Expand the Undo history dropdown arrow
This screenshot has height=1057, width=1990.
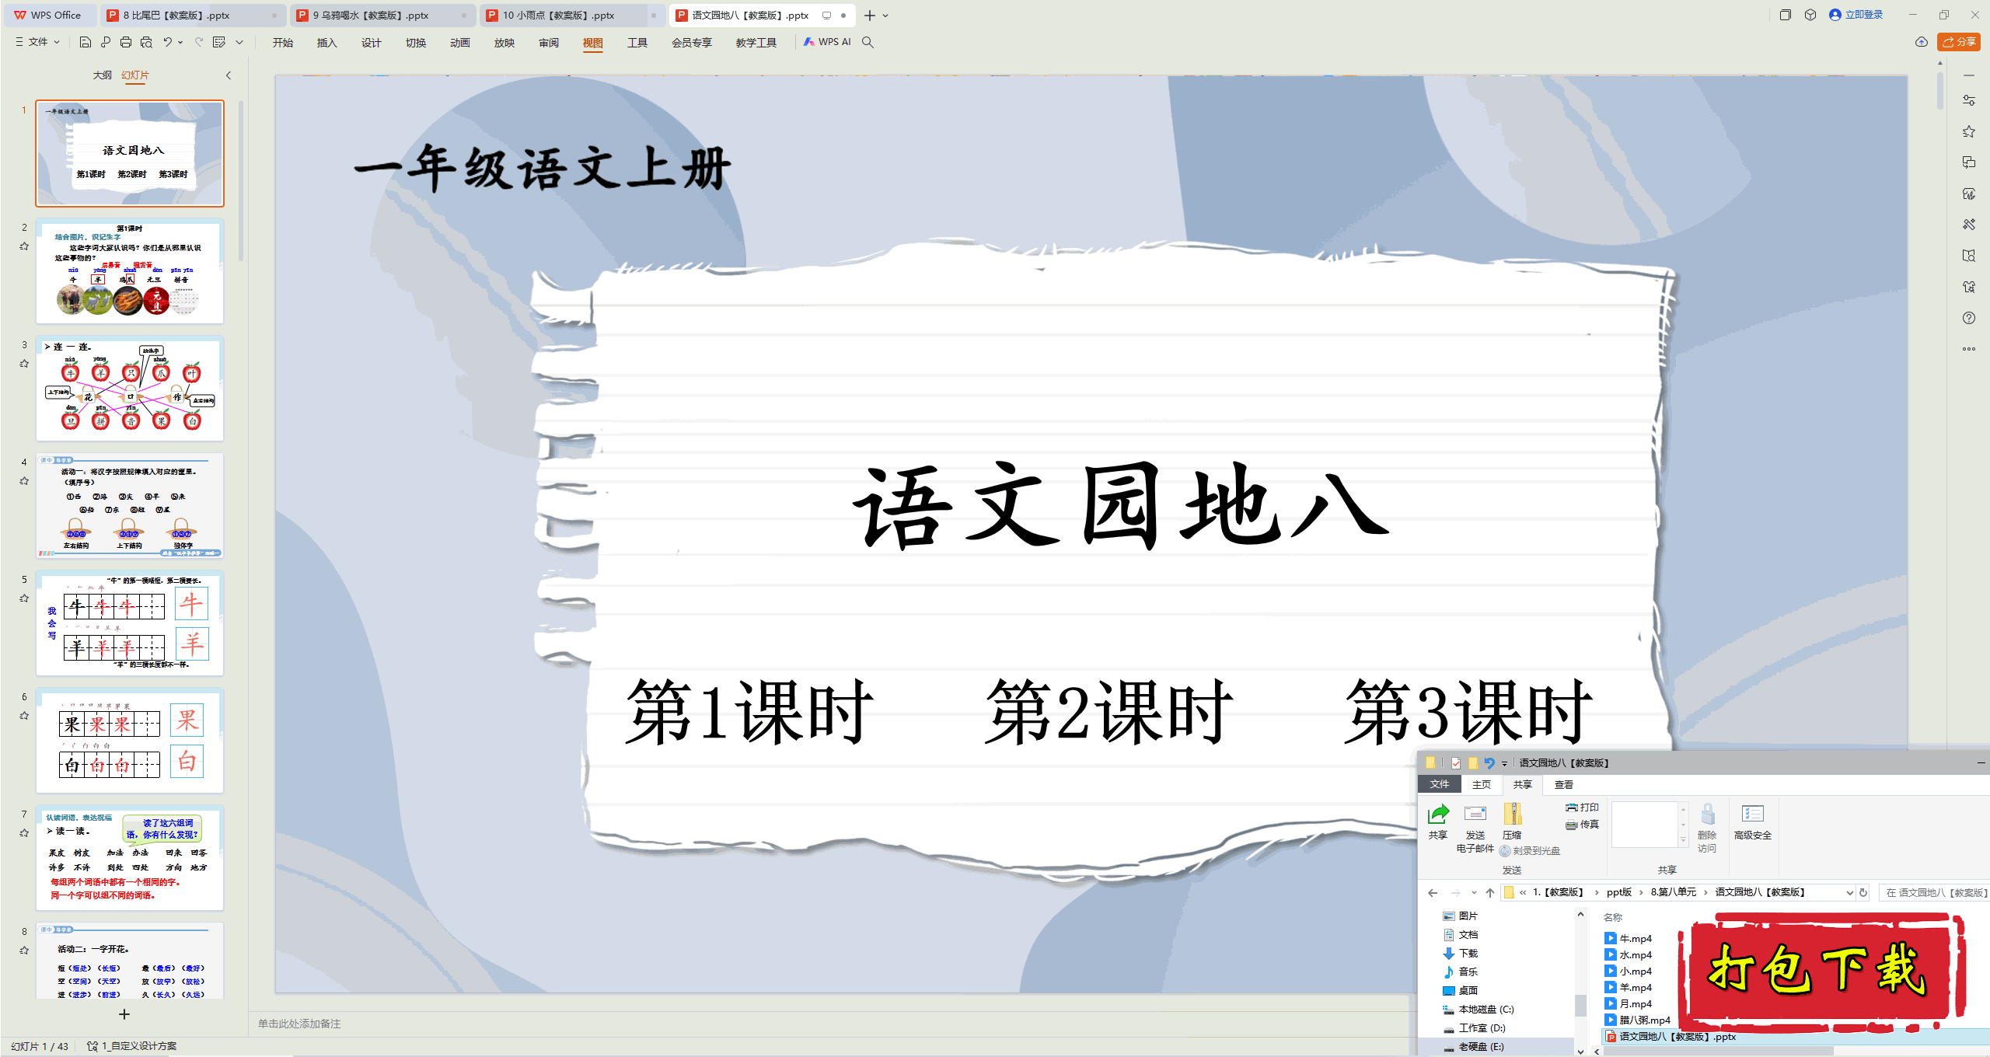[x=180, y=42]
